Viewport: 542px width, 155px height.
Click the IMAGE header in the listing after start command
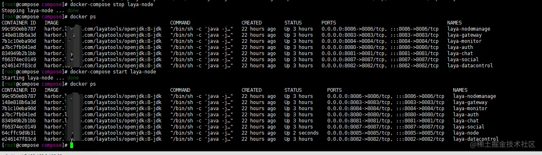[x=51, y=90]
